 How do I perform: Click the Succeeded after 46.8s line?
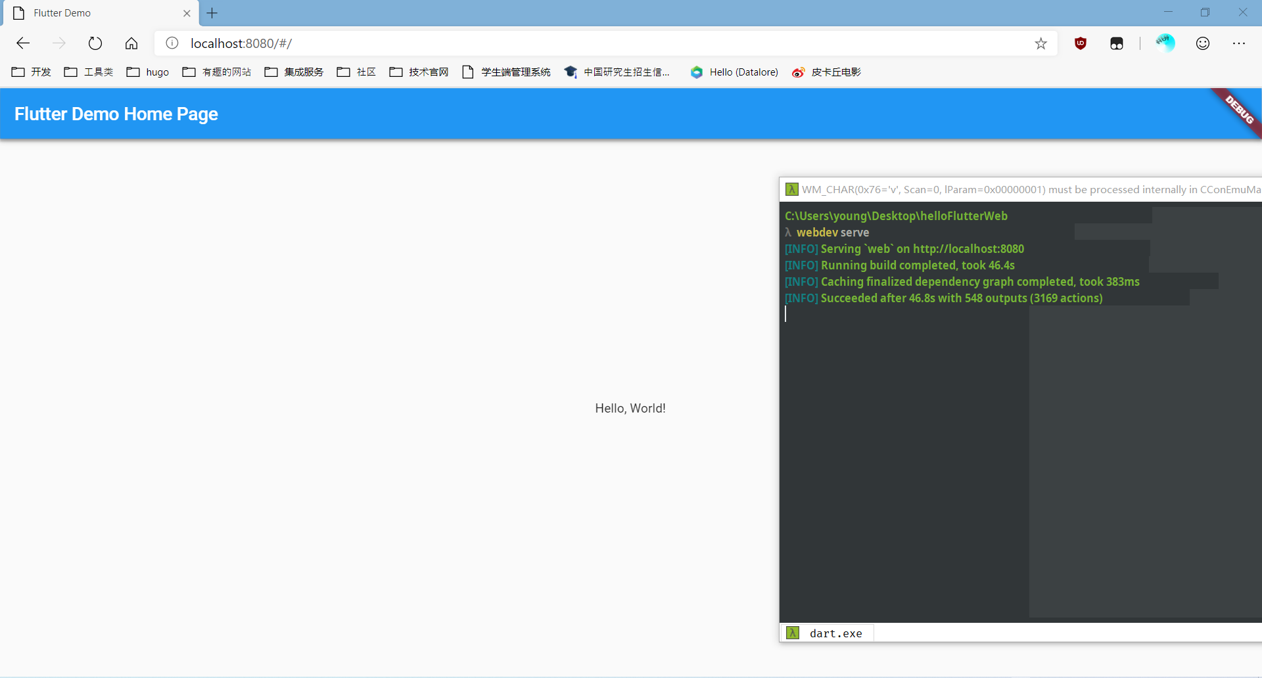pos(944,298)
